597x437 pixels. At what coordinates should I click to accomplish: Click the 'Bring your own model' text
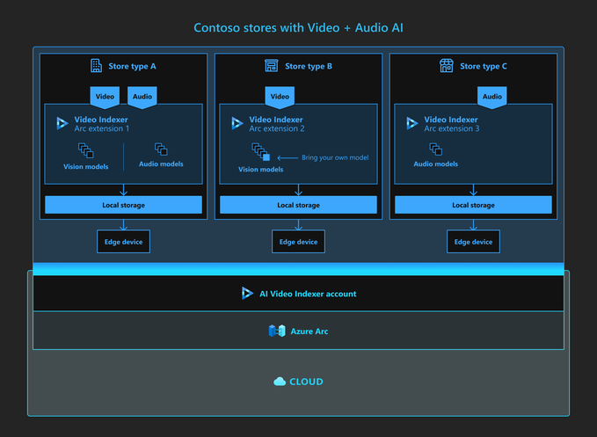[335, 157]
